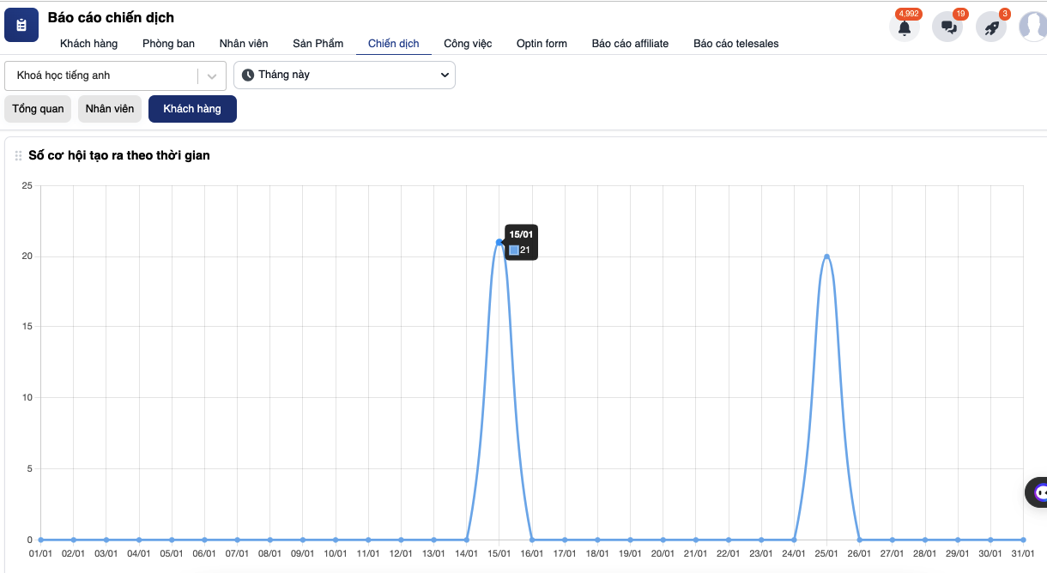Click the 25/01 peak data point

coord(826,256)
